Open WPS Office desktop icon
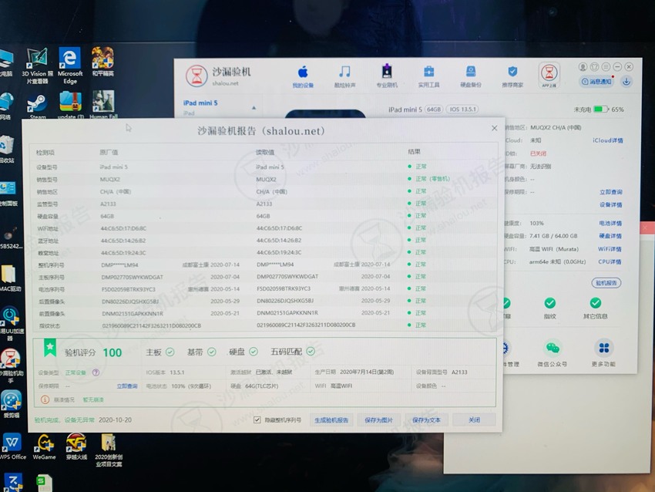 click(12, 447)
